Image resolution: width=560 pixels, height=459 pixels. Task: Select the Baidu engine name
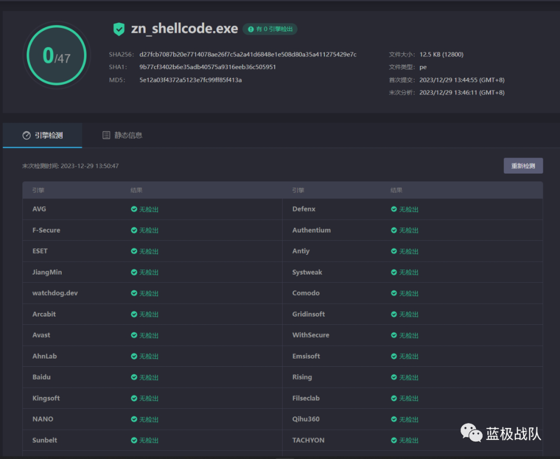tap(41, 377)
